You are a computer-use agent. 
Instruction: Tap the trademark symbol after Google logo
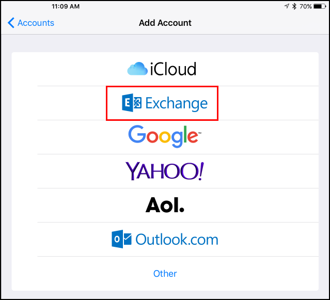(x=200, y=133)
